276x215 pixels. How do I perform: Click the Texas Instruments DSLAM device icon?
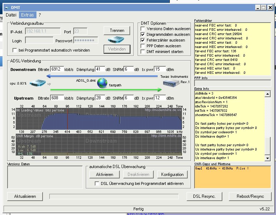pos(171,83)
